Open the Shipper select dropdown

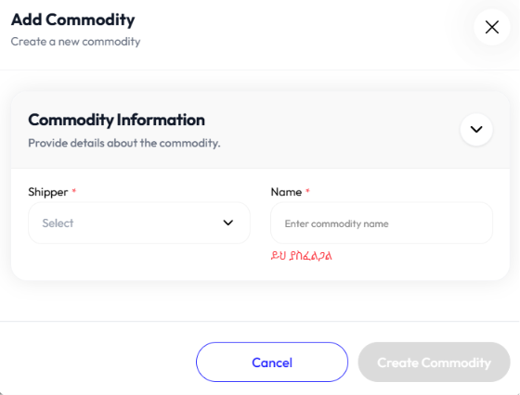pos(139,223)
